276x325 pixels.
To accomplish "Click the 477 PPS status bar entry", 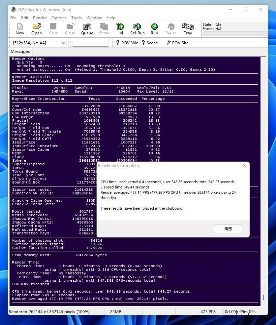I will point(208,312).
